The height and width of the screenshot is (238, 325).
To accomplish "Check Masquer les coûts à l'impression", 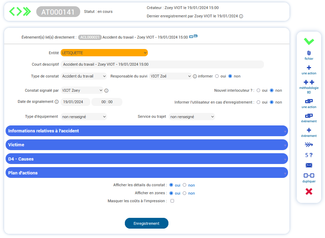I will (x=172, y=201).
